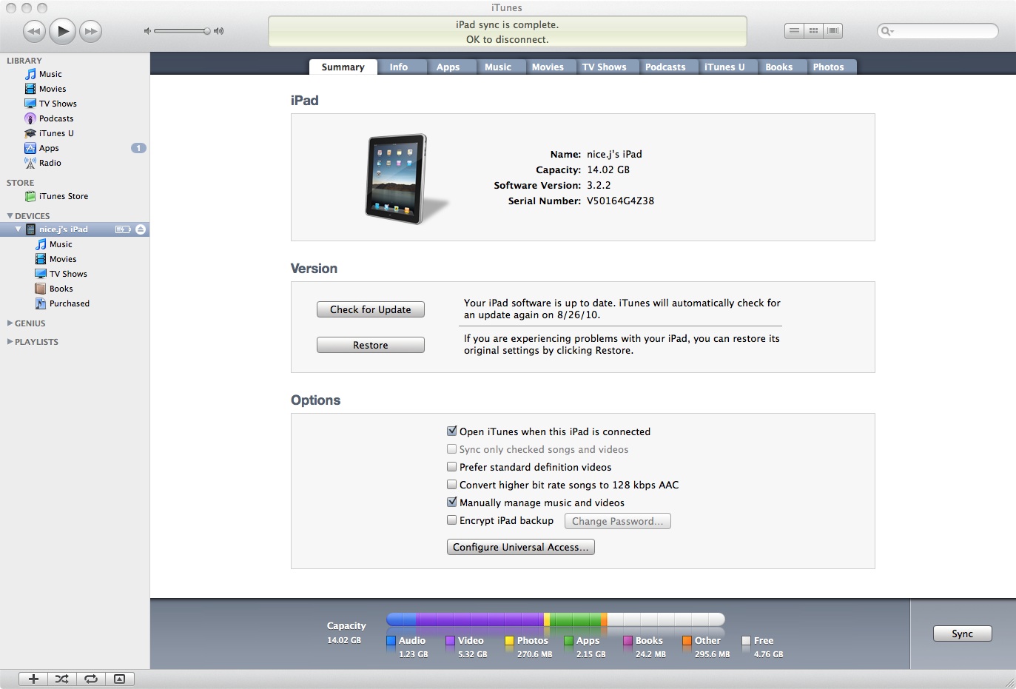Switch to list view
This screenshot has height=689, width=1016.
[794, 31]
